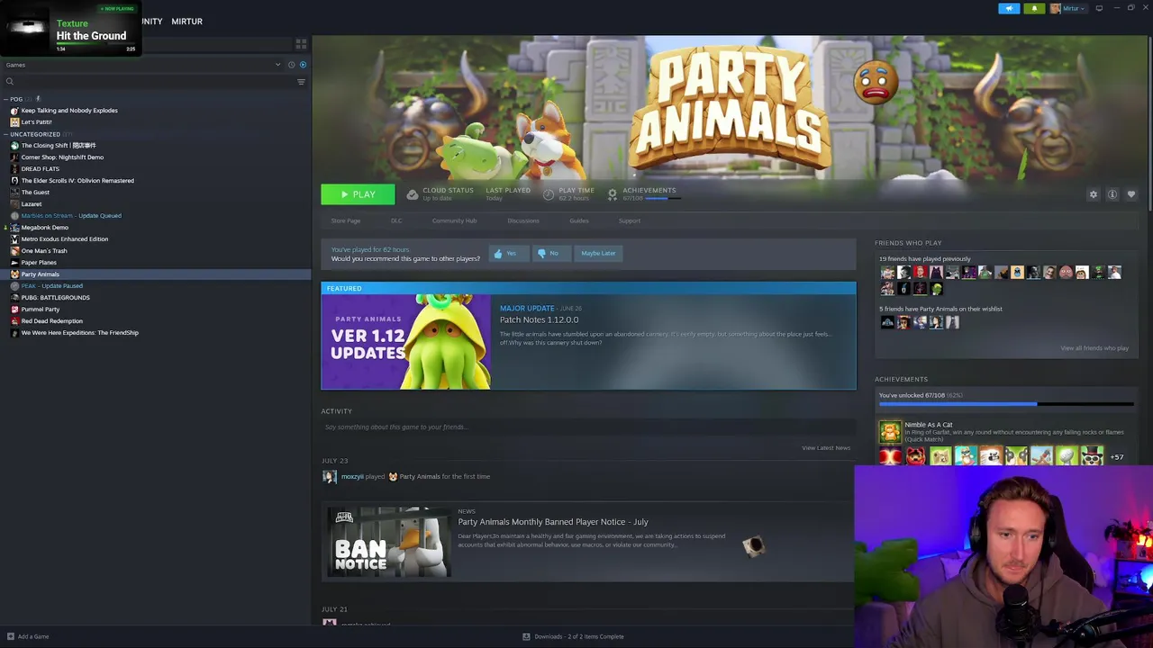Select PUBG: BATTLEGROUNDS in library
The width and height of the screenshot is (1153, 648).
(x=55, y=298)
